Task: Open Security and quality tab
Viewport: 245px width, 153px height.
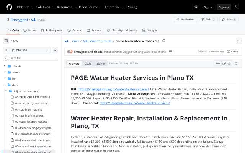Action: tap(122, 30)
